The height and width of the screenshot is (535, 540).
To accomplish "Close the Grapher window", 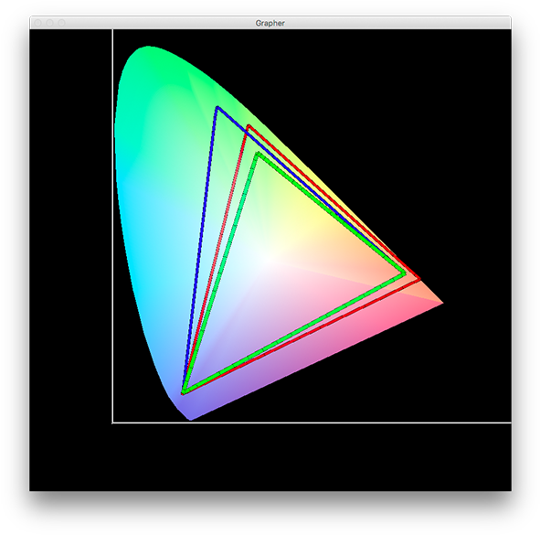I will tap(37, 23).
